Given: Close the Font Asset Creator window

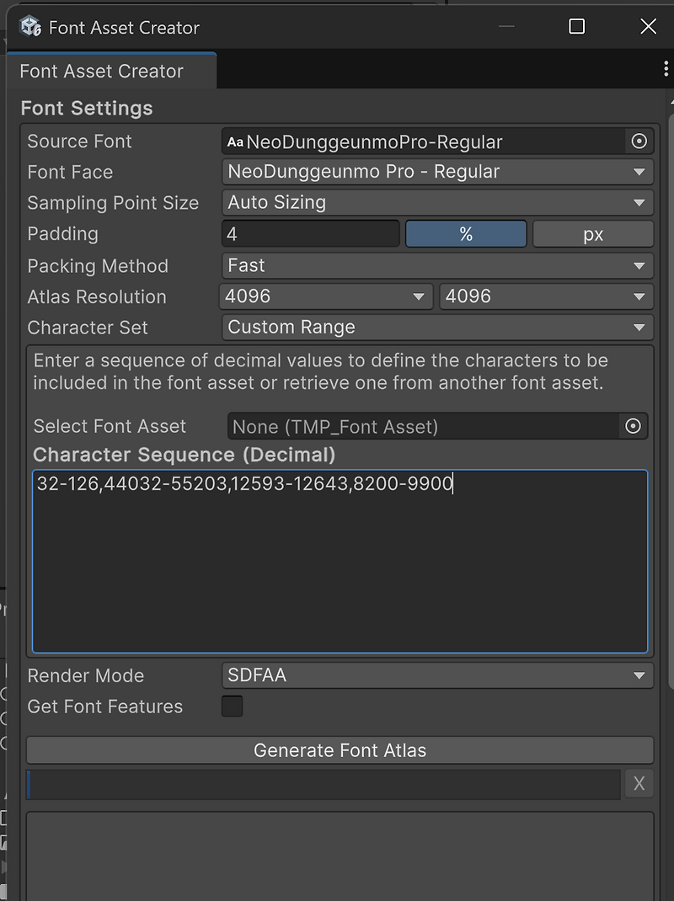Looking at the screenshot, I should click(648, 27).
